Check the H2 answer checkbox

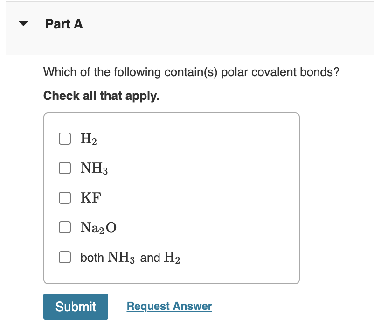(x=64, y=139)
